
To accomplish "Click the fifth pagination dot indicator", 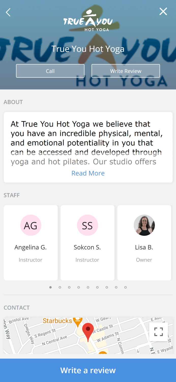I will point(88,287).
